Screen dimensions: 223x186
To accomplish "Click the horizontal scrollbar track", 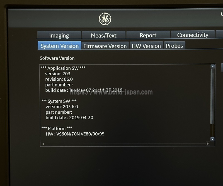I will [x=125, y=144].
